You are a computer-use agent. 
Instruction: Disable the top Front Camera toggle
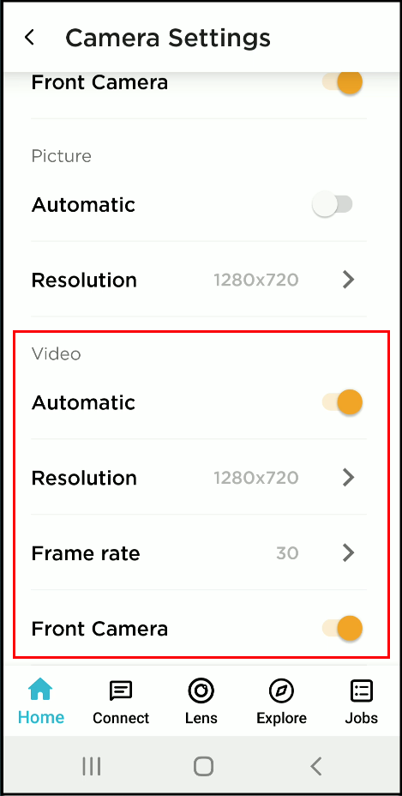click(343, 81)
